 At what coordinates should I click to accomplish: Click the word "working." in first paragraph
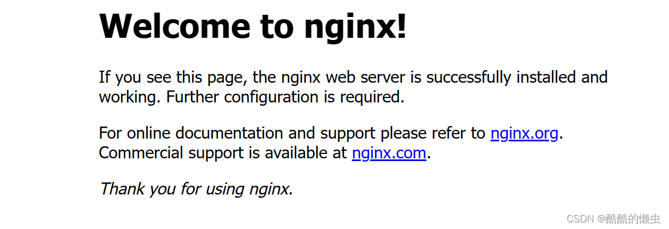pyautogui.click(x=130, y=97)
